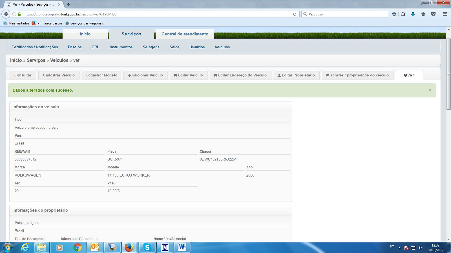This screenshot has height=253, width=451.
Task: Open the search engine dropdown in the search bar
Action: pyautogui.click(x=307, y=14)
